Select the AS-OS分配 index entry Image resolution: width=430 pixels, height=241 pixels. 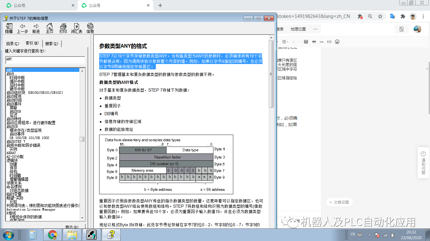coord(15,157)
